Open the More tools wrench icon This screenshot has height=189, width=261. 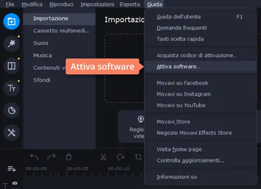(x=11, y=133)
